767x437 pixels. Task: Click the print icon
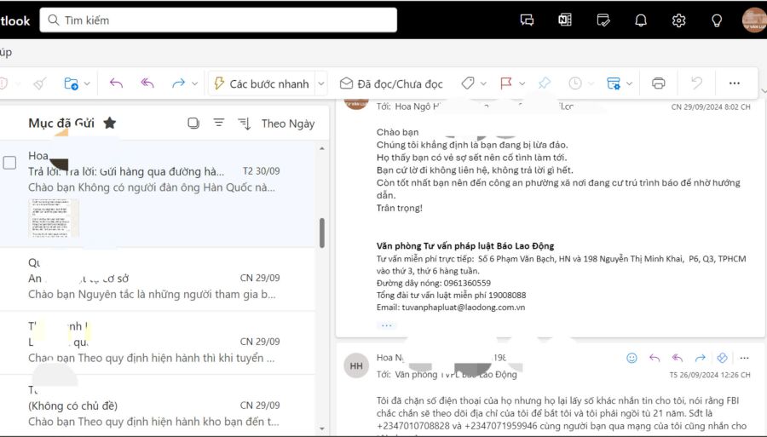point(659,83)
